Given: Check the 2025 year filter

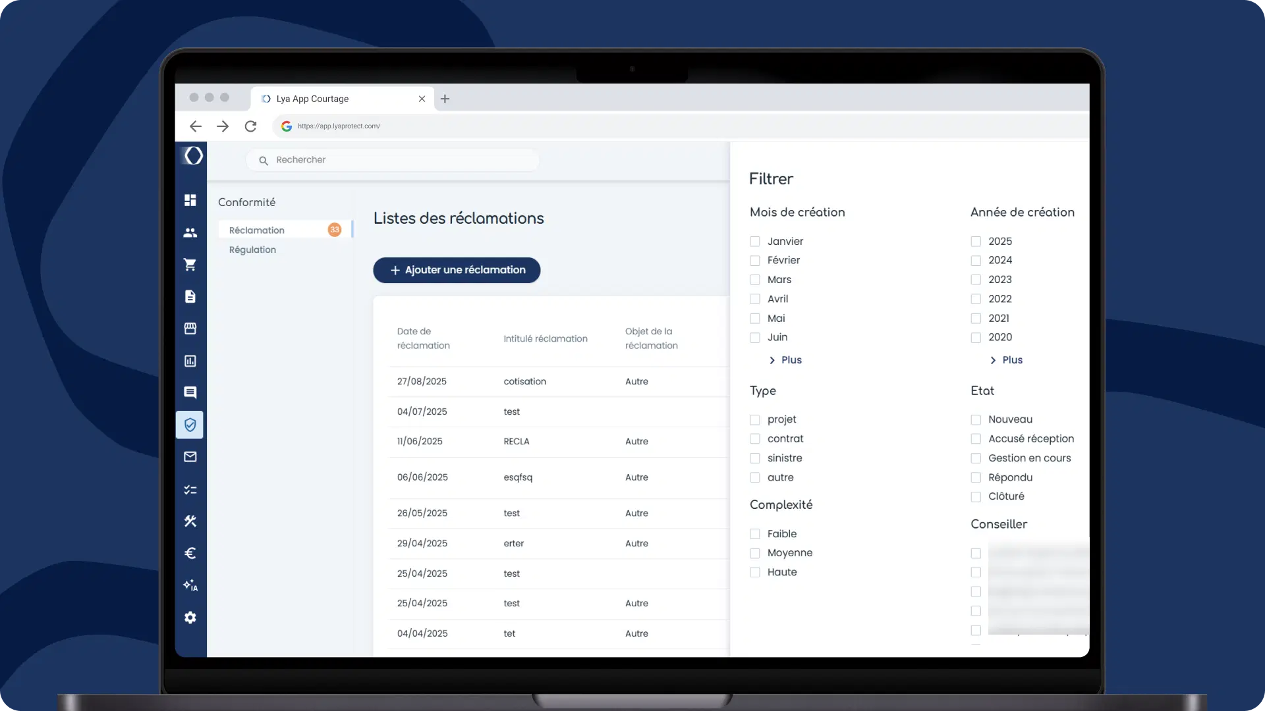Looking at the screenshot, I should [x=976, y=242].
